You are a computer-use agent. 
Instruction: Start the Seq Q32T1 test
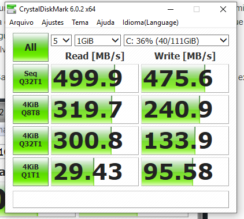click(x=31, y=78)
